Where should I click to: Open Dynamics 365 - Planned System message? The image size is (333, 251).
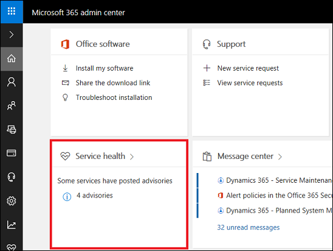[279, 211]
